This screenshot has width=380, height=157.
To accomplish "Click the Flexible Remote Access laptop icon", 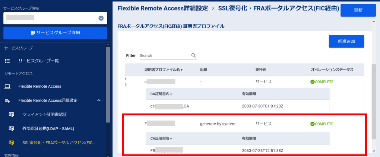I will tap(7, 86).
